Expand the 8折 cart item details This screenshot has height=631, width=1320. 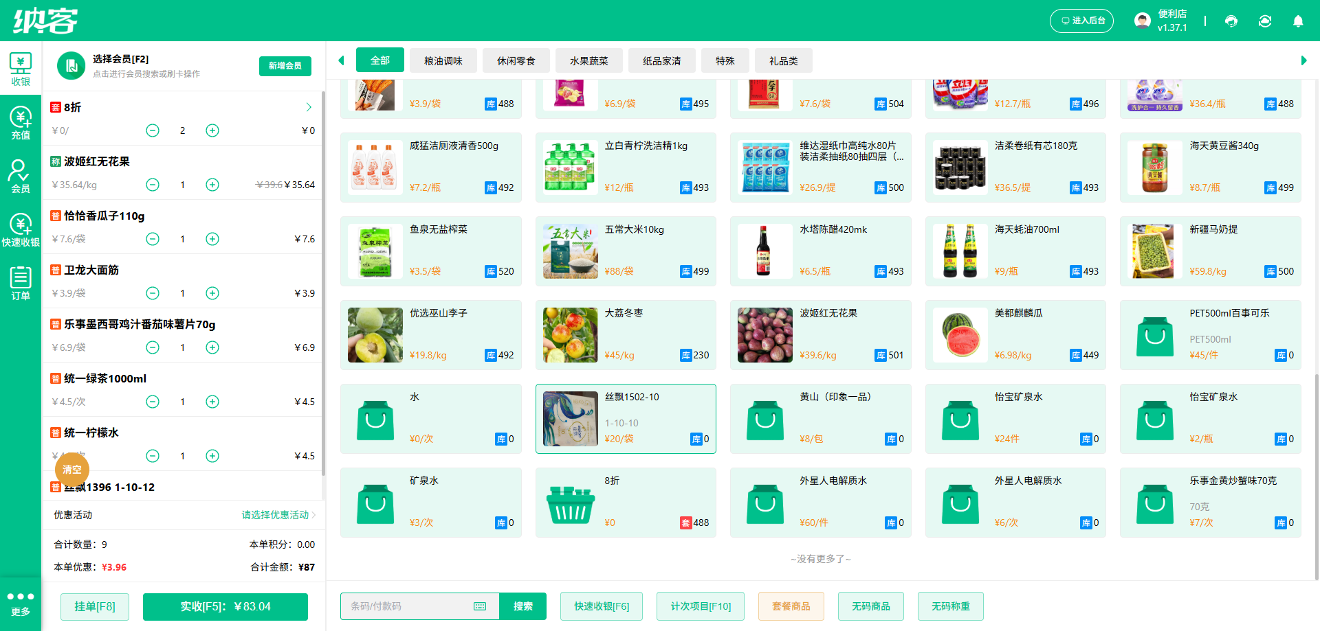pos(309,107)
